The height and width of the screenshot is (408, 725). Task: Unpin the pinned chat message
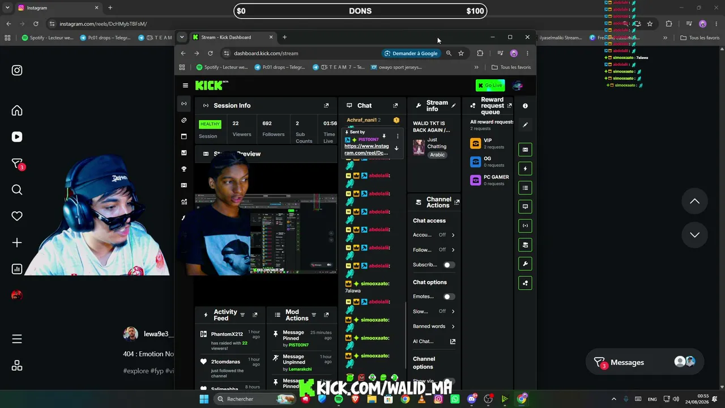point(384,136)
